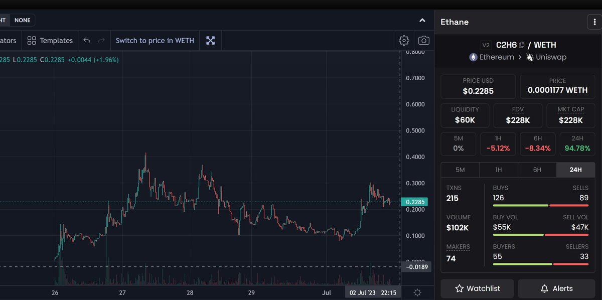Click the FDV $228K box
The width and height of the screenshot is (602, 300).
[x=518, y=115]
